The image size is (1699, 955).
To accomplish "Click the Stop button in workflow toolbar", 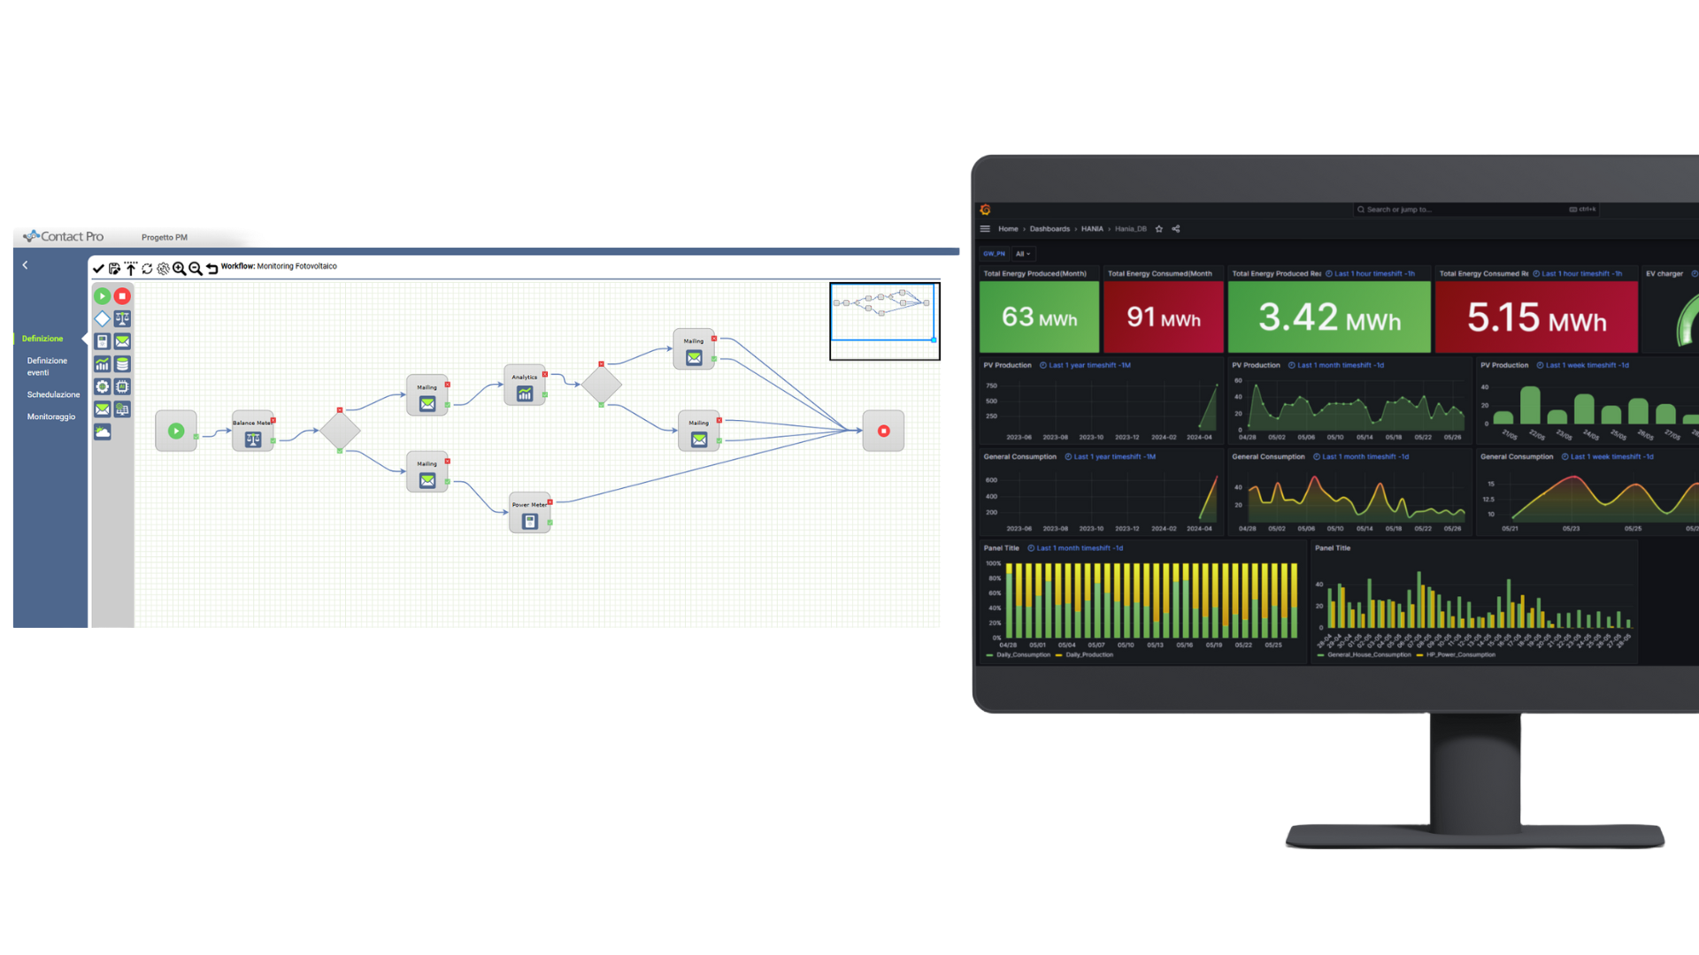I will pyautogui.click(x=122, y=294).
